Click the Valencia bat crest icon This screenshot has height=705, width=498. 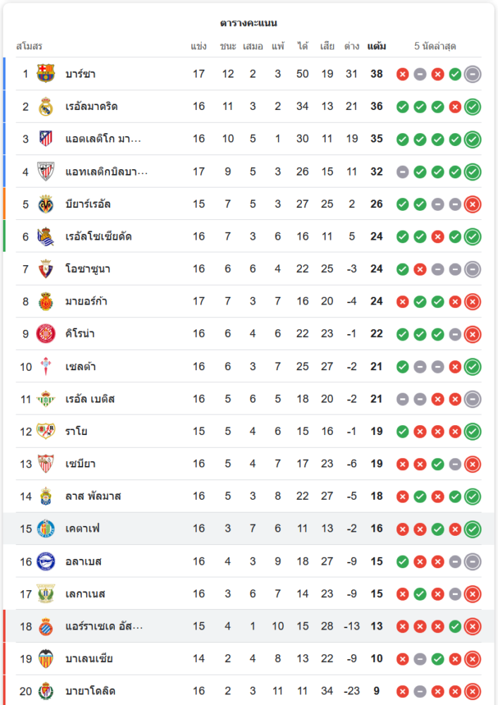46,659
